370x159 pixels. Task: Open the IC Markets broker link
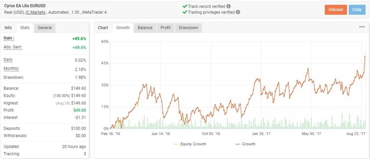coord(36,12)
